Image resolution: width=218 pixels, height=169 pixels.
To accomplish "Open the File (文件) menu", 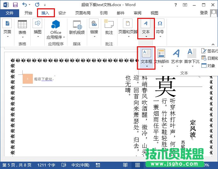I will (x=10, y=13).
